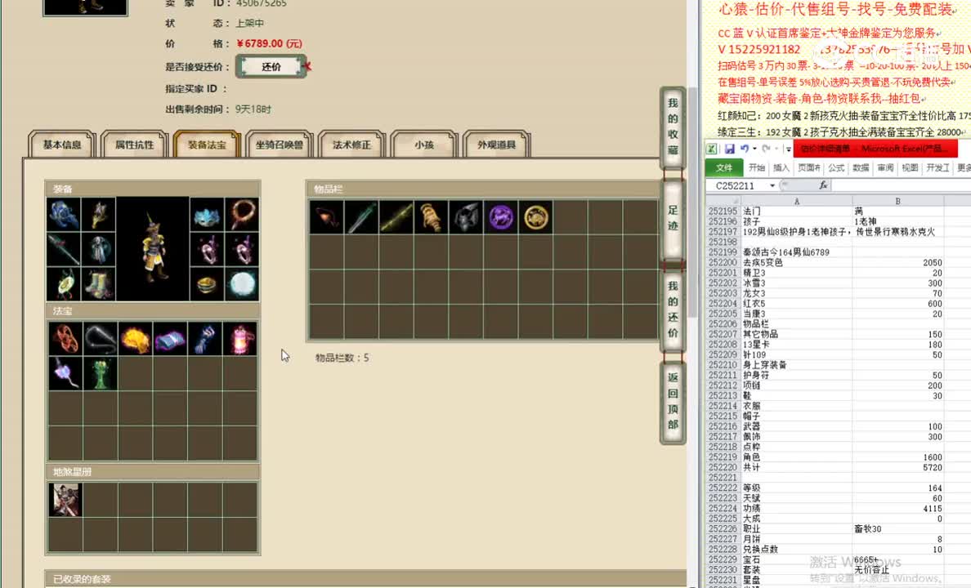
Task: Select column A header in Excel
Action: tap(796, 201)
